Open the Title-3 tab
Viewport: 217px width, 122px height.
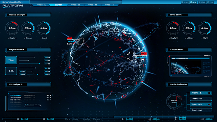click(92, 5)
